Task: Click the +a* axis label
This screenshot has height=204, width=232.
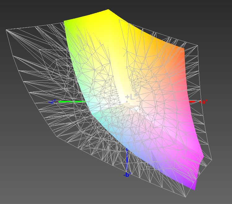Action: [203, 102]
